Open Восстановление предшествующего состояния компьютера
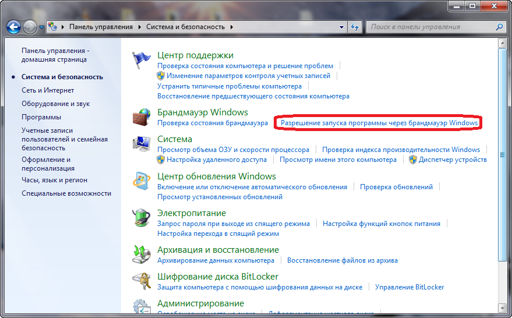Image resolution: width=512 pixels, height=318 pixels. pyautogui.click(x=253, y=96)
